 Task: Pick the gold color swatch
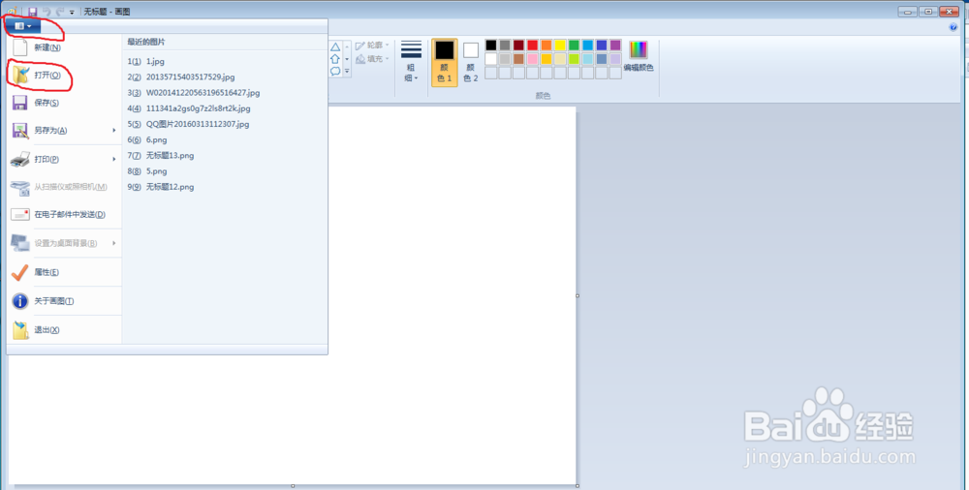tap(547, 59)
